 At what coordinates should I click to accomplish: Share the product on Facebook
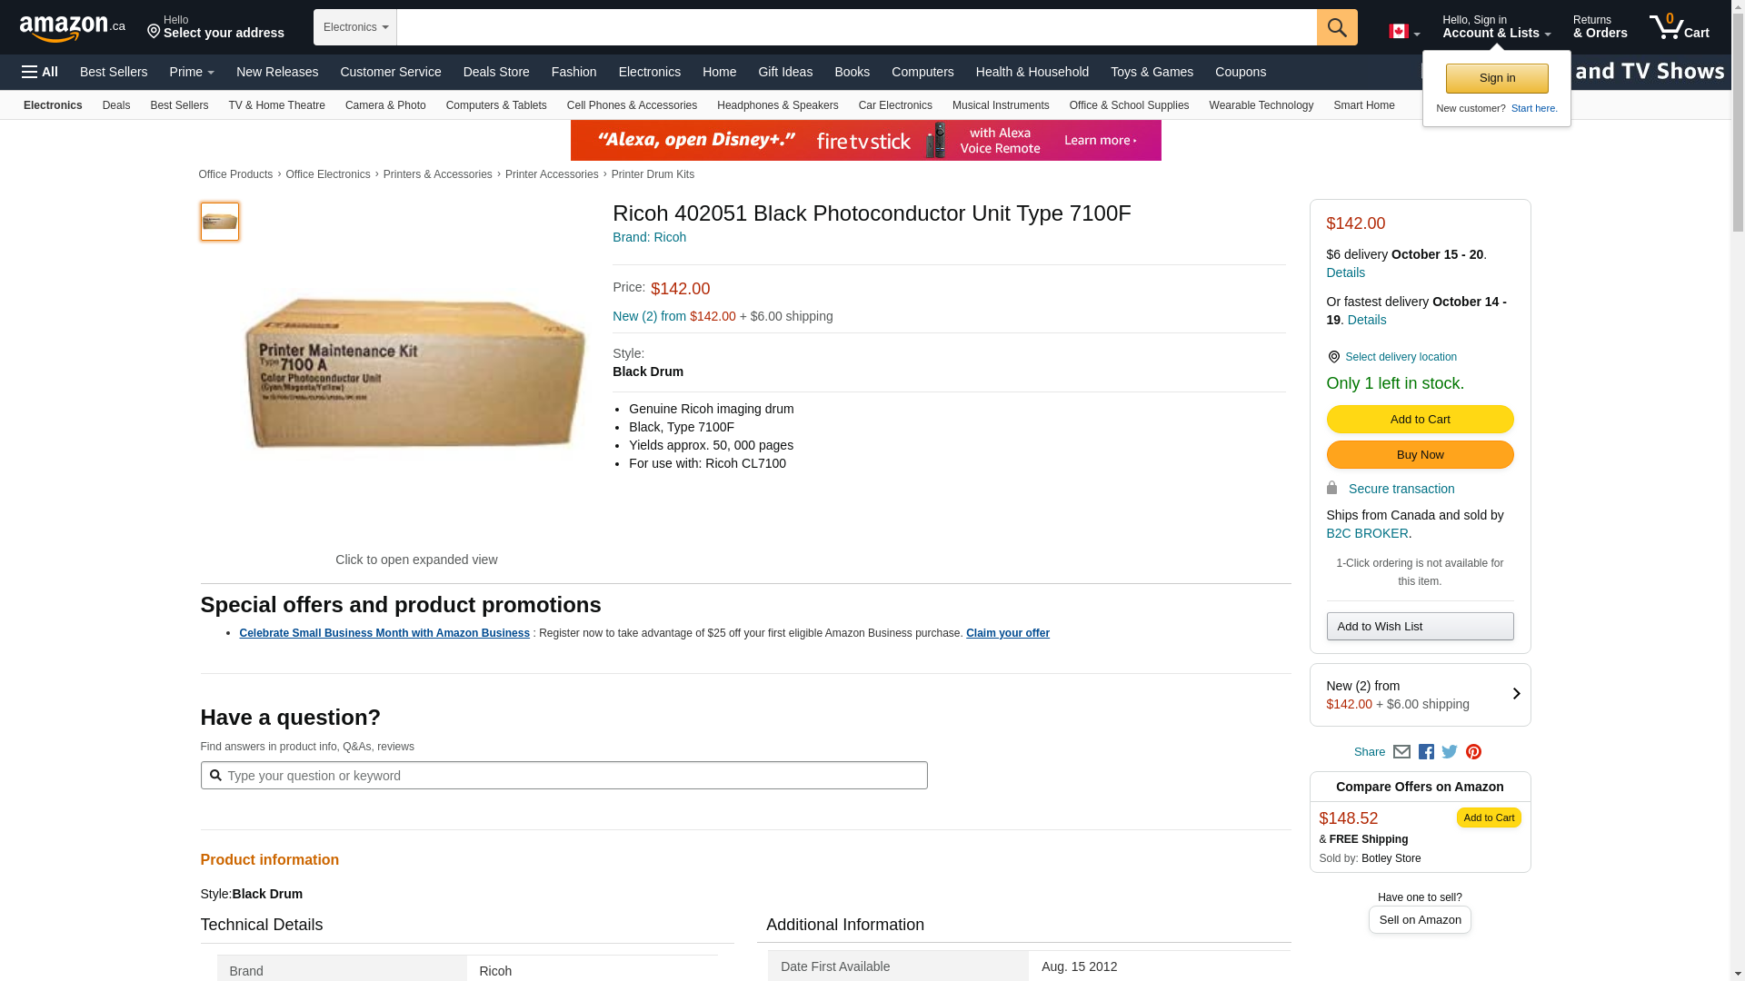coord(1426,752)
